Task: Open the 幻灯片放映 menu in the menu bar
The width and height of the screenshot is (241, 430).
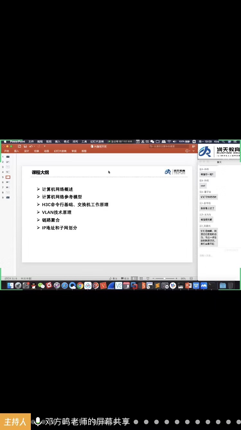Action: [97, 142]
